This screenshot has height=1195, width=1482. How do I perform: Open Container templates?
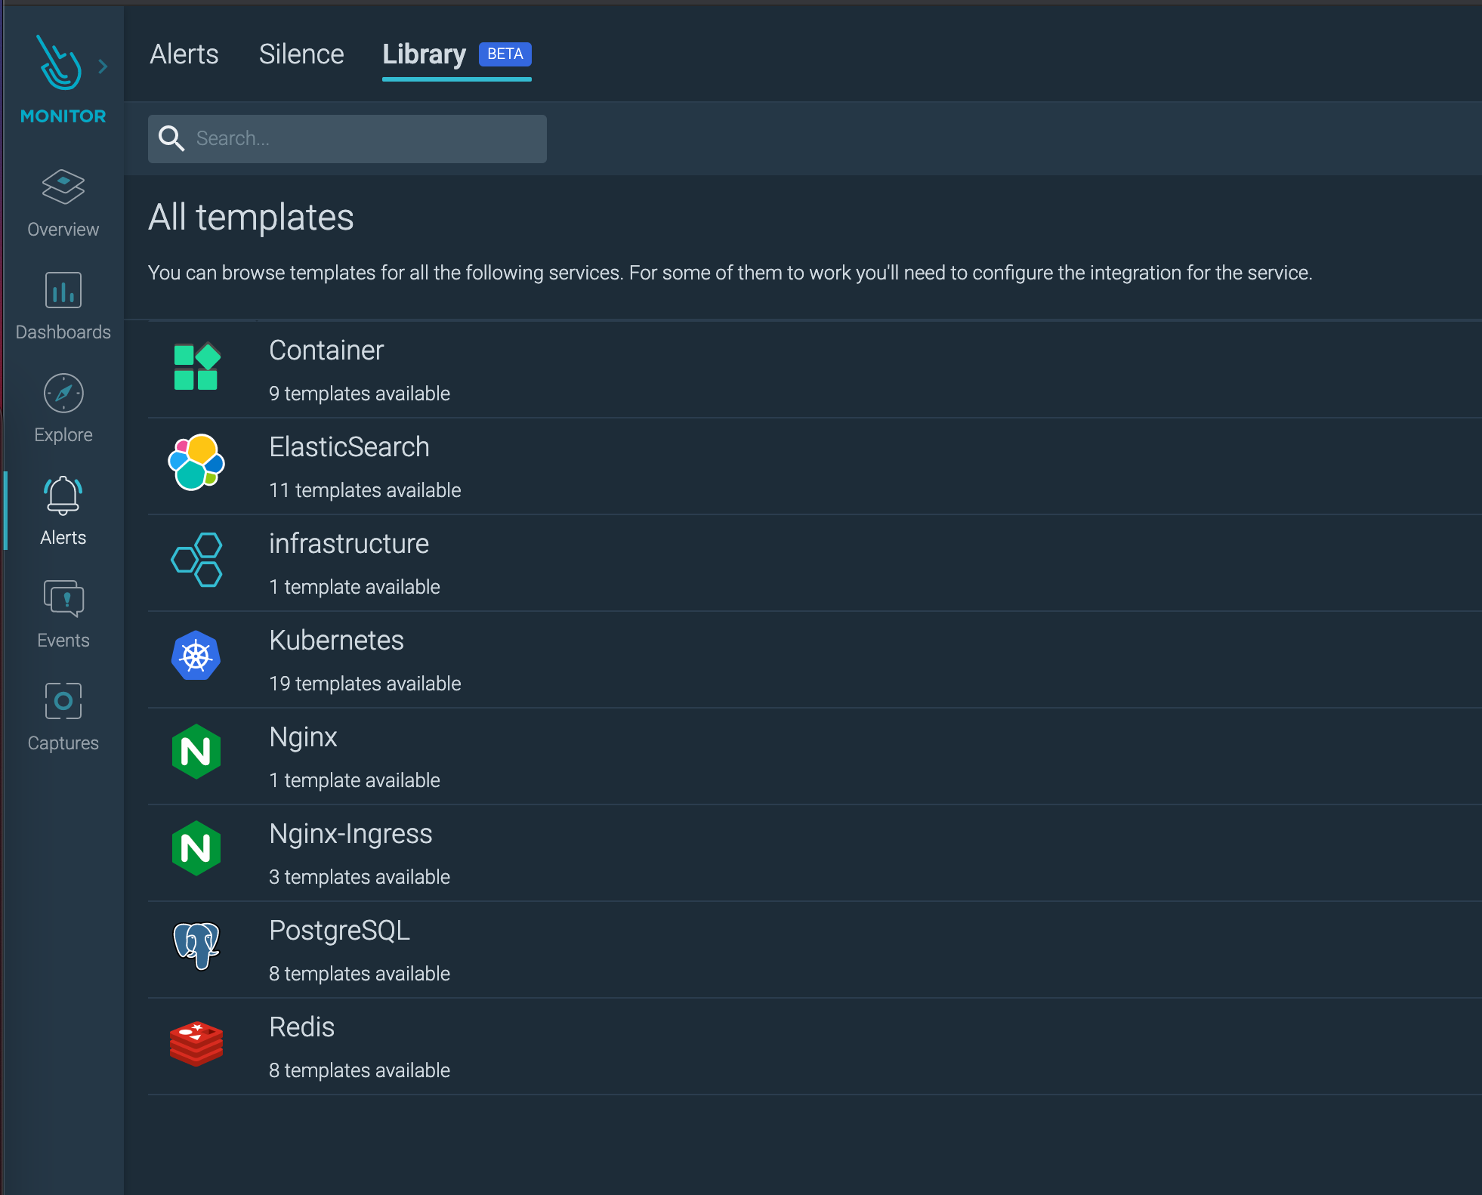tap(326, 351)
